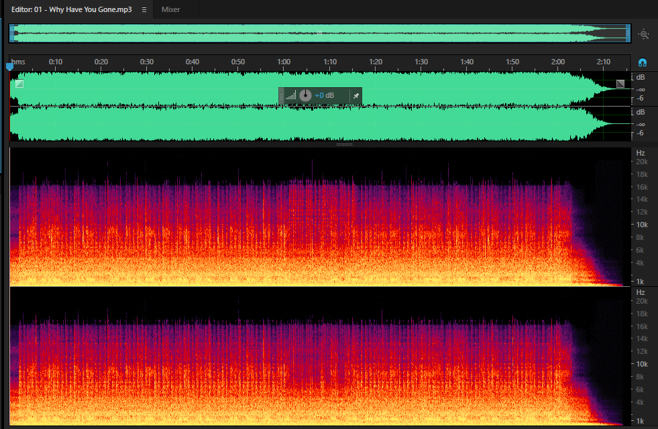Click the 10k mark on upper frequency scale

pyautogui.click(x=642, y=225)
